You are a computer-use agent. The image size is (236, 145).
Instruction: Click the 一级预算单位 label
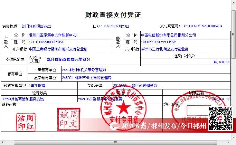(x=45, y=70)
